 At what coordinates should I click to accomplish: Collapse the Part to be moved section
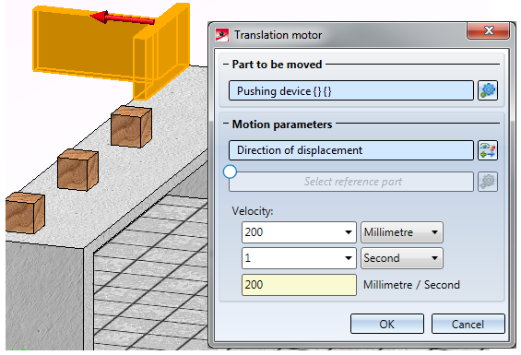tap(226, 65)
